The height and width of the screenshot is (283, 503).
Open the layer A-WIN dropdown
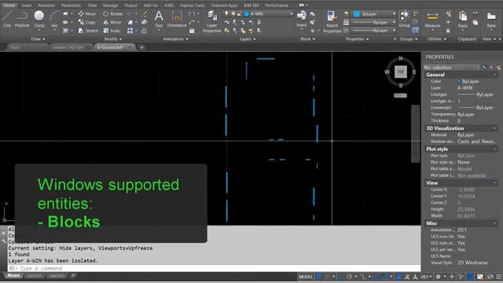coord(292,14)
